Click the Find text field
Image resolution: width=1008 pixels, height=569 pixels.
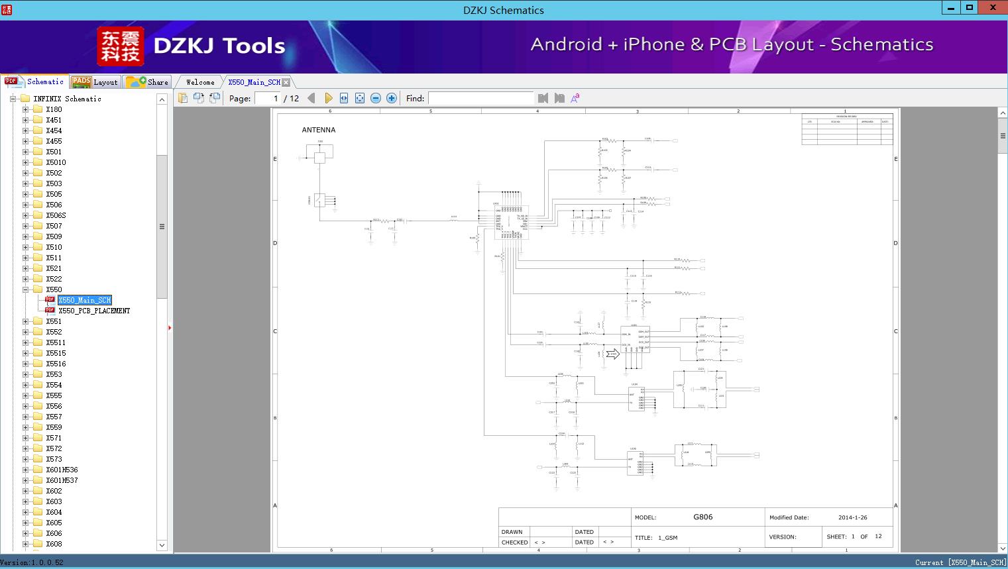pos(480,98)
